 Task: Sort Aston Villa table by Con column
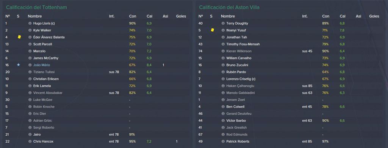point(325,16)
